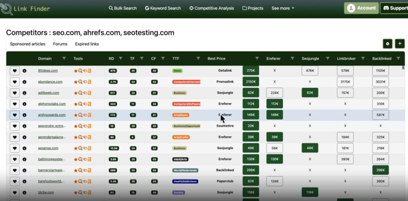
Task: Switch to the Expired links tab
Action: pyautogui.click(x=87, y=44)
